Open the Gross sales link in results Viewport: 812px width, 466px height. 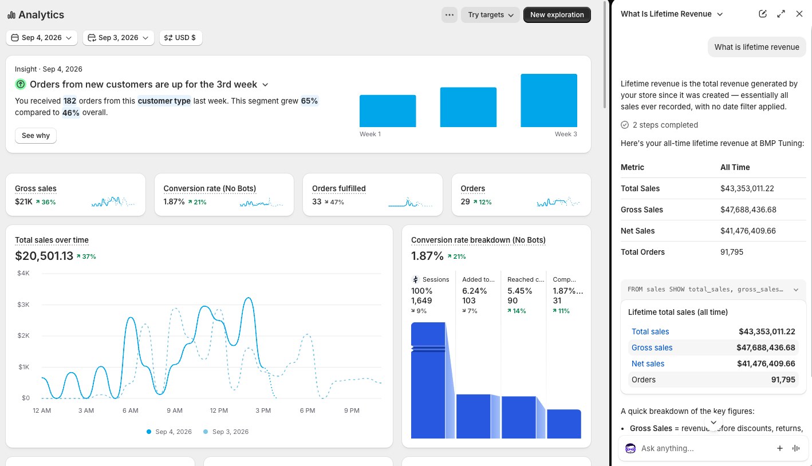[x=652, y=347]
